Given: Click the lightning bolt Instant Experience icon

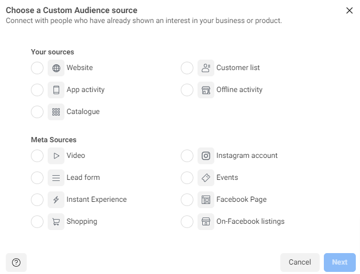Looking at the screenshot, I should [56, 200].
